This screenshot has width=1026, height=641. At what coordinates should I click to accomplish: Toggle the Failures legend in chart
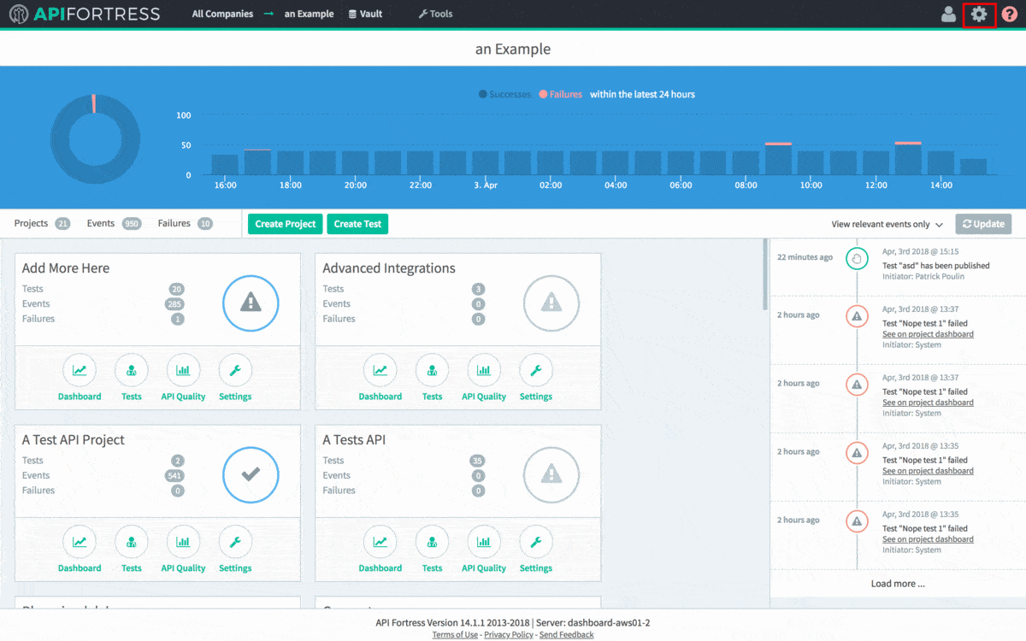point(561,95)
